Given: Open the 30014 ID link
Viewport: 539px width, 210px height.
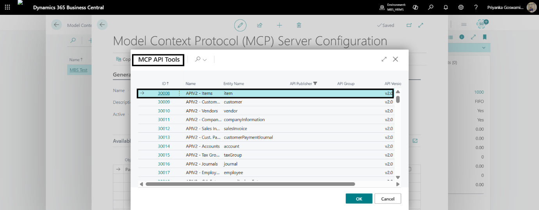Looking at the screenshot, I should (x=164, y=146).
